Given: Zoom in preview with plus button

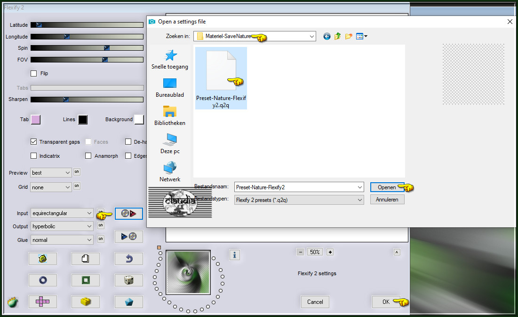Looking at the screenshot, I should [330, 252].
